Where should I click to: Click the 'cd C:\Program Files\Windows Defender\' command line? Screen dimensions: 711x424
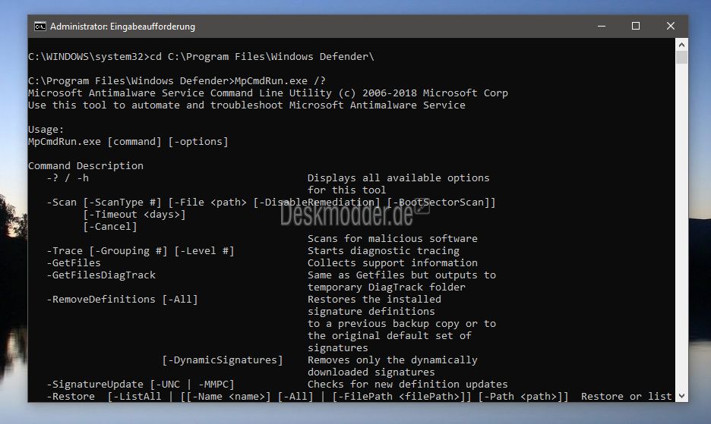pos(201,57)
